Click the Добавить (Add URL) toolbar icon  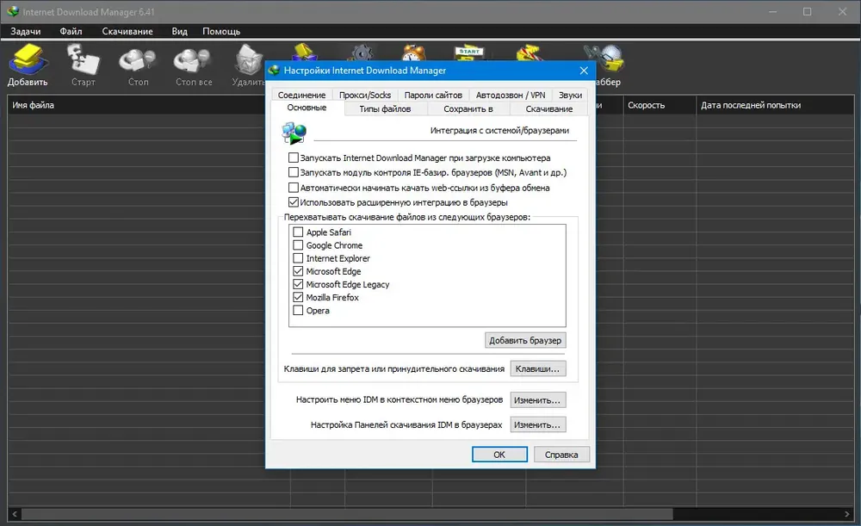[28, 64]
